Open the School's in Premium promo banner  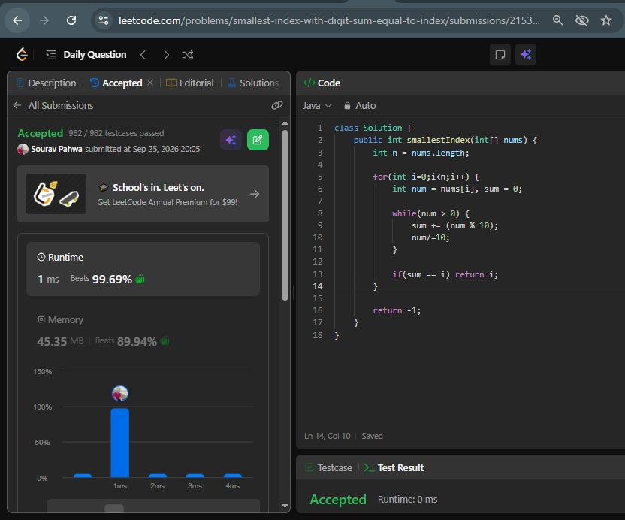pyautogui.click(x=143, y=194)
